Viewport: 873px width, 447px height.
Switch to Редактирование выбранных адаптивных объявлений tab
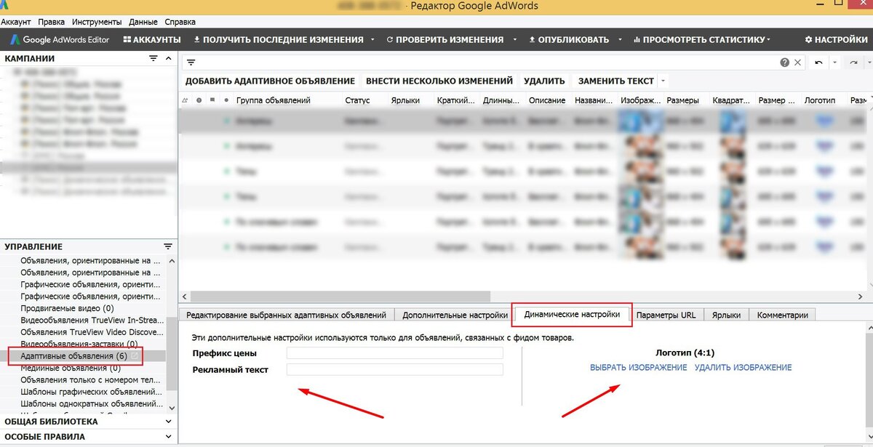pos(286,315)
